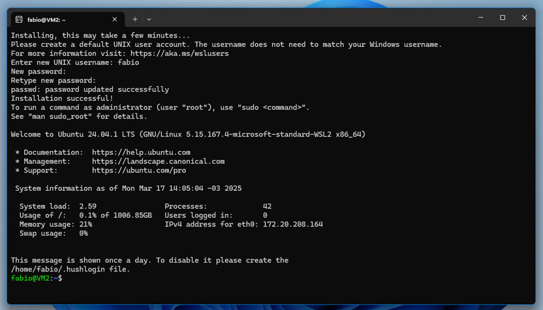Maximize the terminal window
The height and width of the screenshot is (310, 543).
click(503, 18)
